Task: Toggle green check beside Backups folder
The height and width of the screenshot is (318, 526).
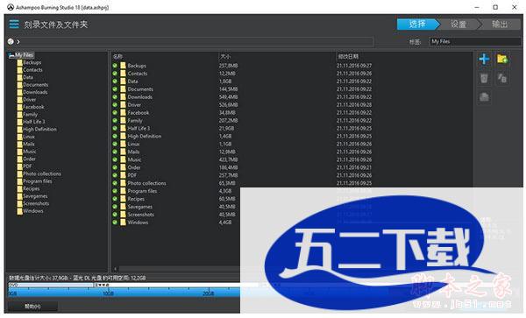Action: coord(115,66)
